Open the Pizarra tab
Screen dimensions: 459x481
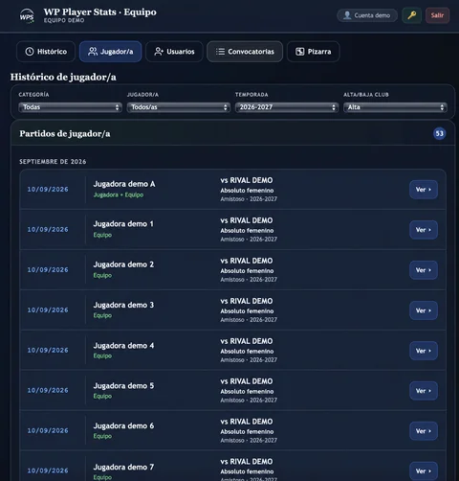(314, 52)
